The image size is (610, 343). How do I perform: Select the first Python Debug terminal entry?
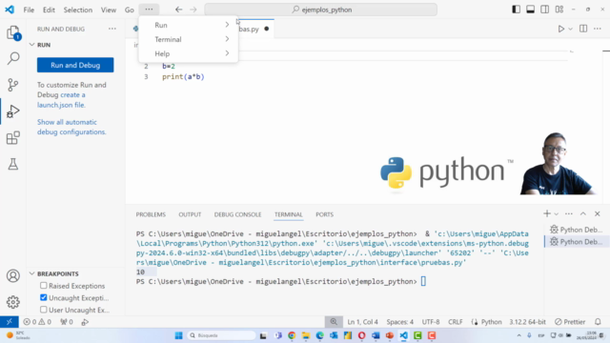[576, 230]
